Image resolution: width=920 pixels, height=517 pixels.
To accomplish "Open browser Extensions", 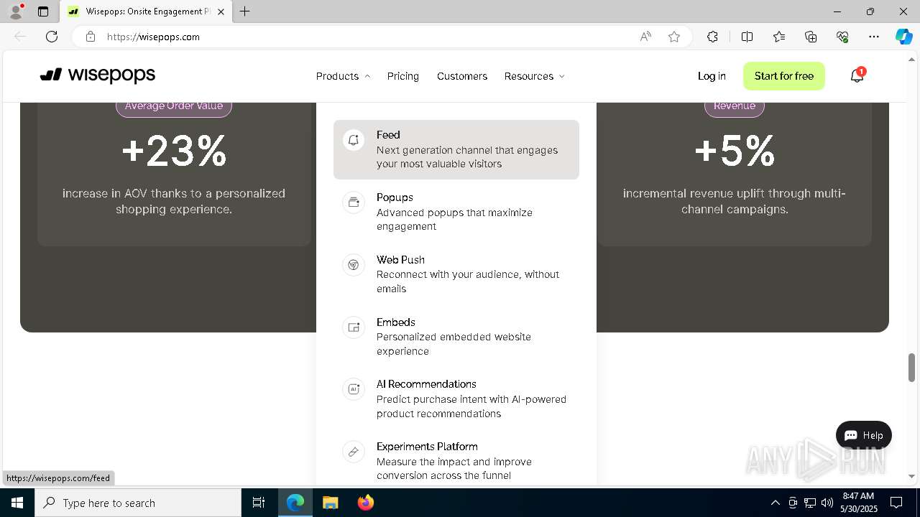I will (x=712, y=37).
